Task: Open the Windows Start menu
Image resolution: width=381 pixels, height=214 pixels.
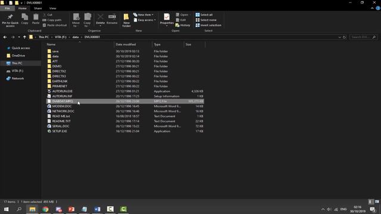Action: [x=7, y=209]
